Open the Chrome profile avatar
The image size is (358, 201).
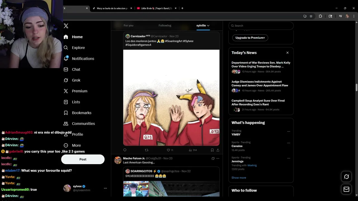(x=347, y=16)
